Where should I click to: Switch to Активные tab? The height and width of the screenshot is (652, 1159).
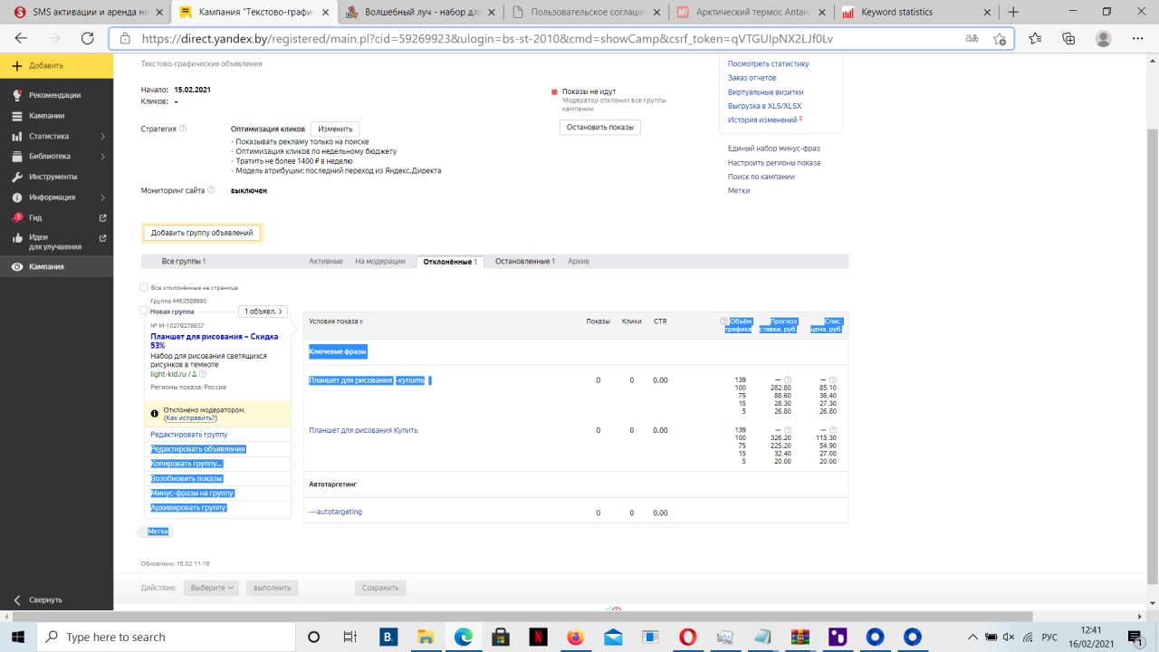pos(326,262)
